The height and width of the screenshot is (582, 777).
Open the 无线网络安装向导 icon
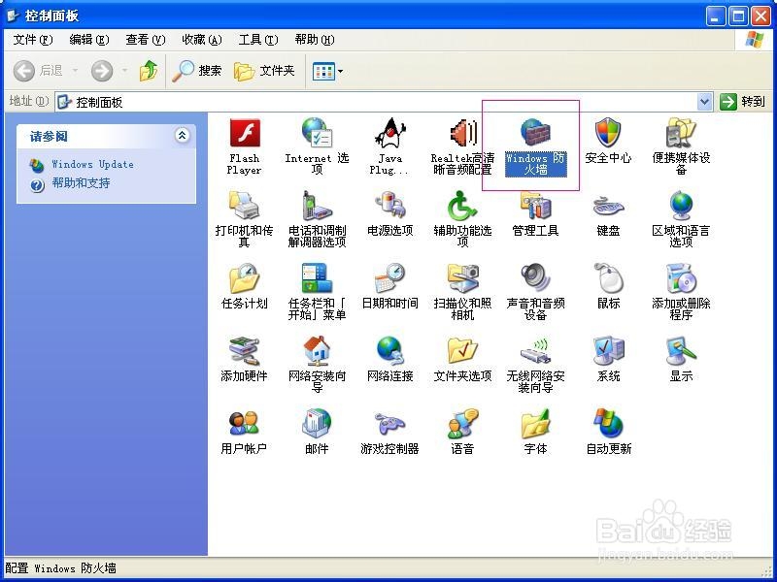(x=535, y=351)
